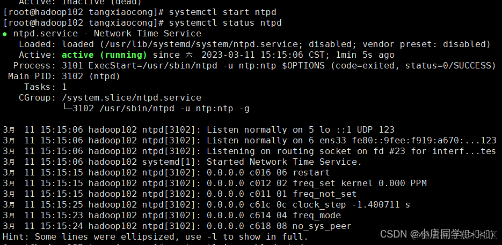The height and width of the screenshot is (245, 502).
Task: Select the 'c011 01 freq_not_set' log line
Action: coord(180,194)
